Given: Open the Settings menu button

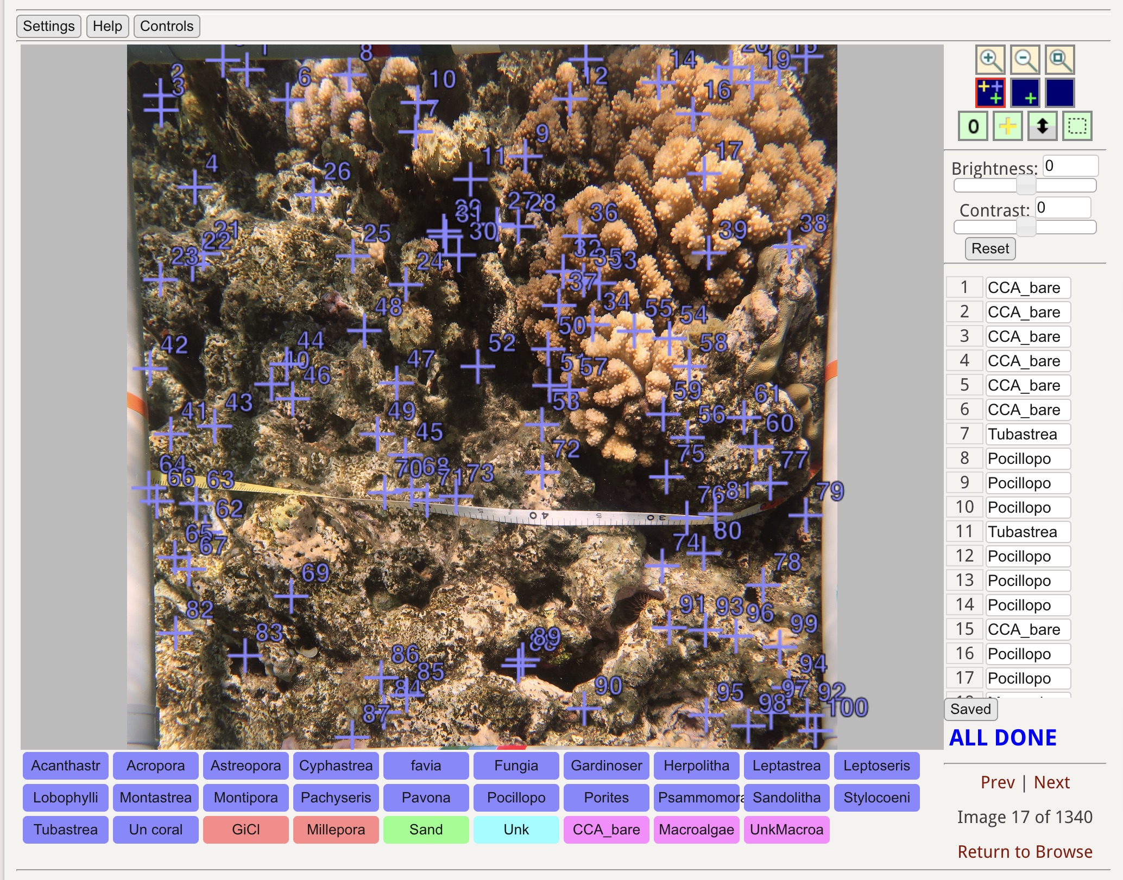Looking at the screenshot, I should (49, 26).
